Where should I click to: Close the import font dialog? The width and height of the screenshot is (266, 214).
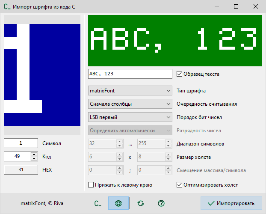(255, 7)
